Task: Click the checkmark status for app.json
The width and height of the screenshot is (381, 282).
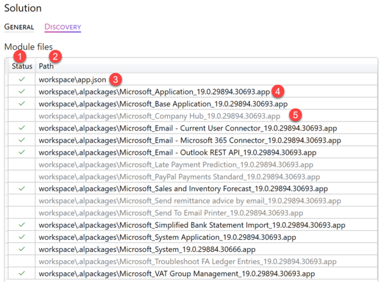Action: coord(22,79)
